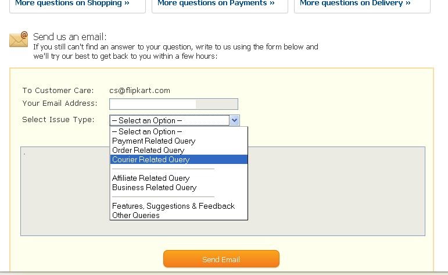Open More questions on Delivery link
The height and width of the screenshot is (275, 448).
[x=355, y=3]
